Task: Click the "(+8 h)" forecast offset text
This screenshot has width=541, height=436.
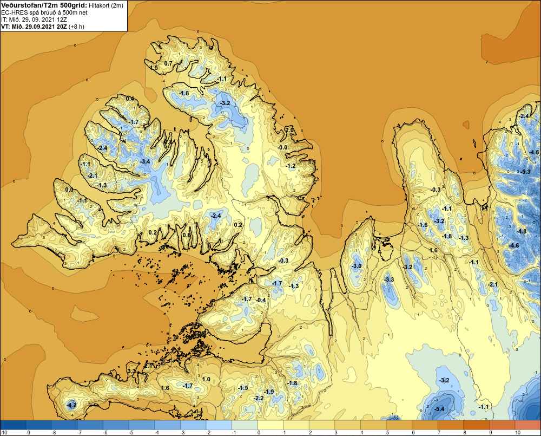Action: click(x=77, y=26)
